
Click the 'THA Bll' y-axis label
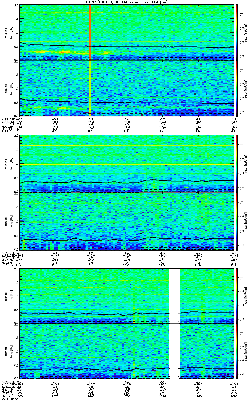(6, 88)
